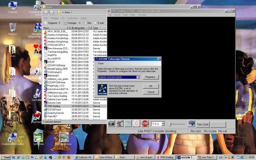
Task: Select the Astro folder on the desktop
Action: [x=12, y=51]
